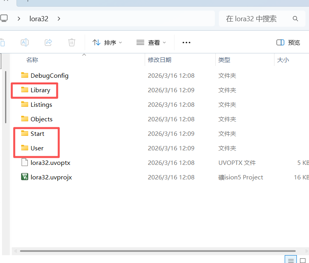309x263 pixels.
Task: Click the 5 KB size cell of lora32.uvoptx
Action: pyautogui.click(x=303, y=163)
